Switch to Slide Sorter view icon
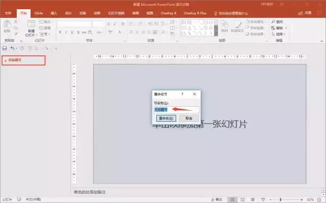 tap(242, 199)
